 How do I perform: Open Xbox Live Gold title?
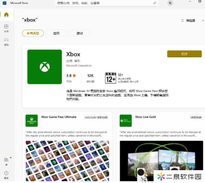[x=145, y=117]
